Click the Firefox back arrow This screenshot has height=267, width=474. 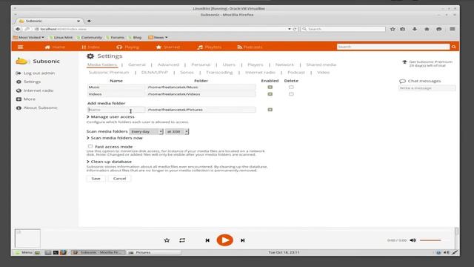point(18,29)
